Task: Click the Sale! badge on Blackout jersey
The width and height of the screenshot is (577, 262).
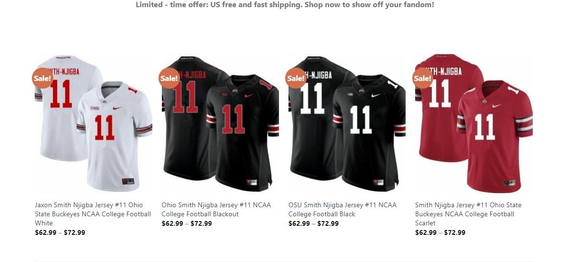Action: click(x=169, y=78)
